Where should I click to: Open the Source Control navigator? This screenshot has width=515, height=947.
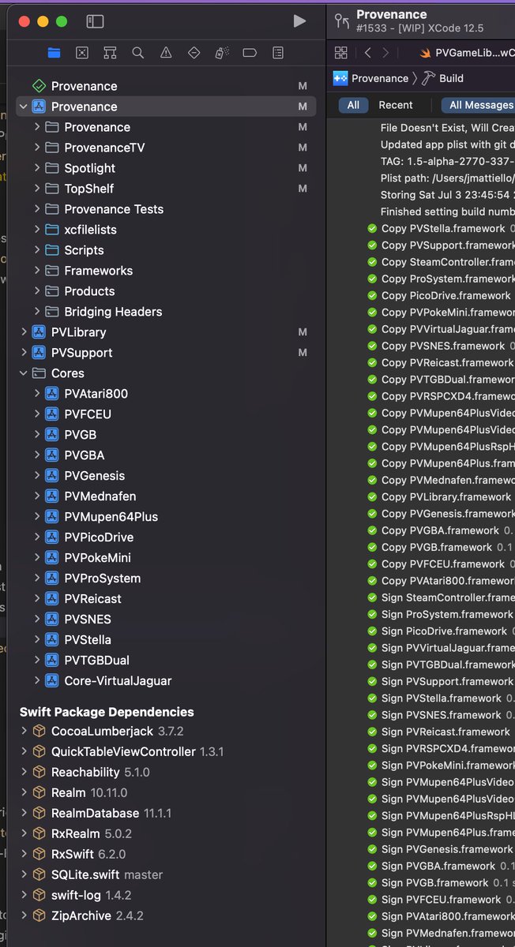tap(82, 53)
